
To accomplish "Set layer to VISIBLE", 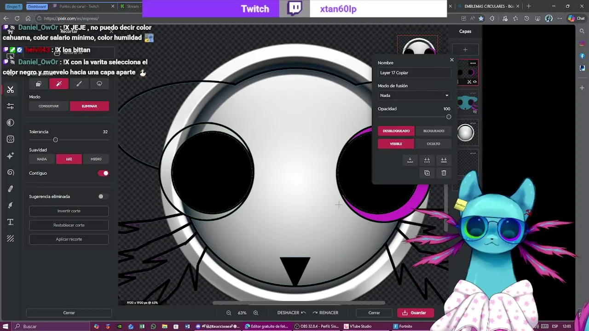I will click(396, 144).
